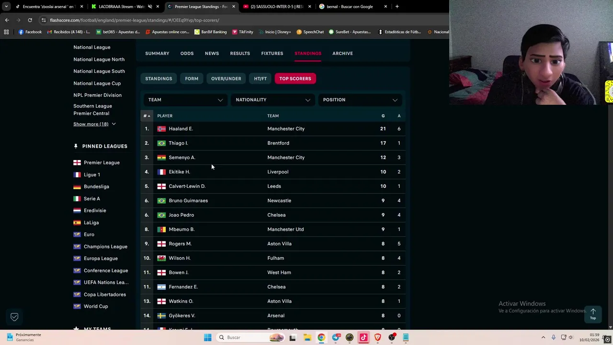This screenshot has width=613, height=345.
Task: Open the bet365 bookmark
Action: 118,32
